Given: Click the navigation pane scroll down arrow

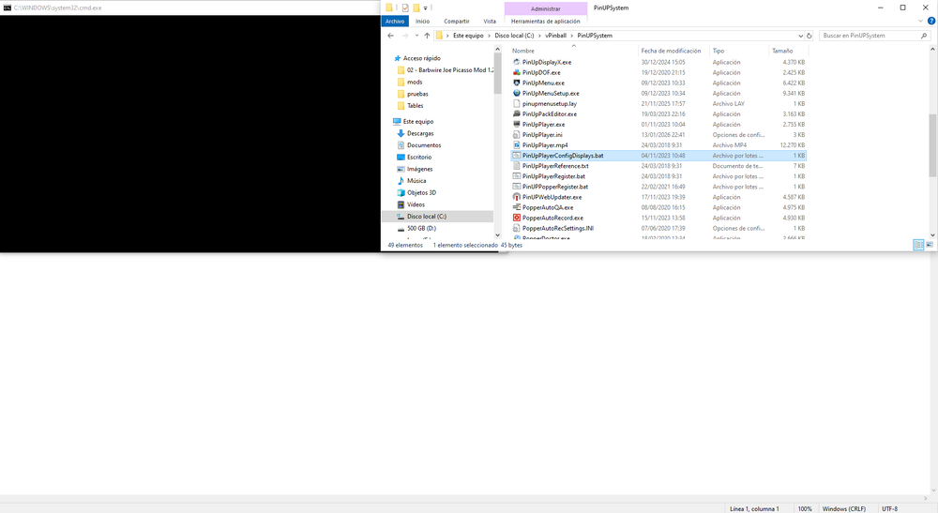Looking at the screenshot, I should tap(497, 235).
